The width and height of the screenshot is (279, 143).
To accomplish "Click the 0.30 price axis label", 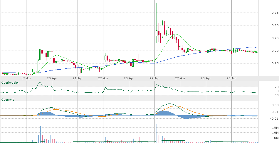I will click(275, 25).
